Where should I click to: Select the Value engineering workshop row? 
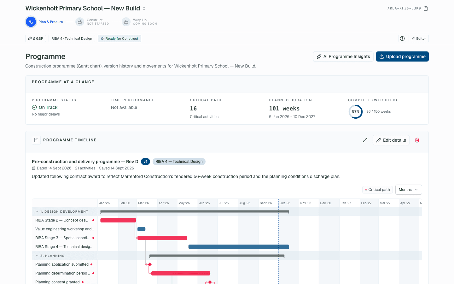pos(65,229)
